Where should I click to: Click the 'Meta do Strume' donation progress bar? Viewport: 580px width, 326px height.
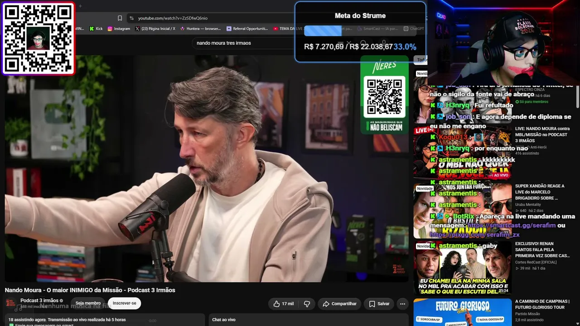tap(360, 31)
